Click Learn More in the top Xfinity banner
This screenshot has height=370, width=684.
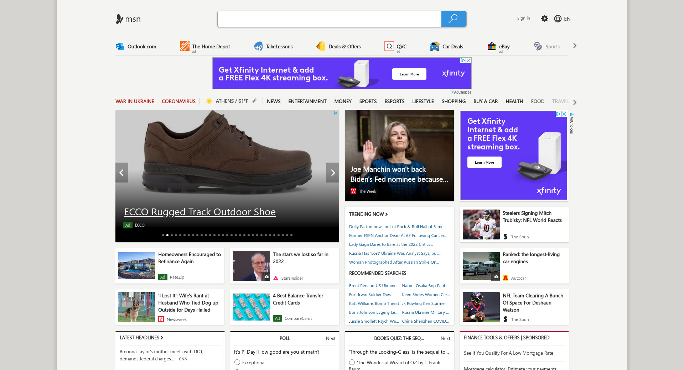click(409, 74)
